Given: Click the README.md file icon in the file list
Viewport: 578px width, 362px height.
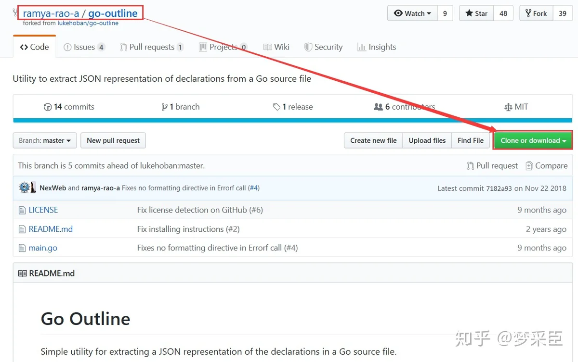Looking at the screenshot, I should 22,229.
